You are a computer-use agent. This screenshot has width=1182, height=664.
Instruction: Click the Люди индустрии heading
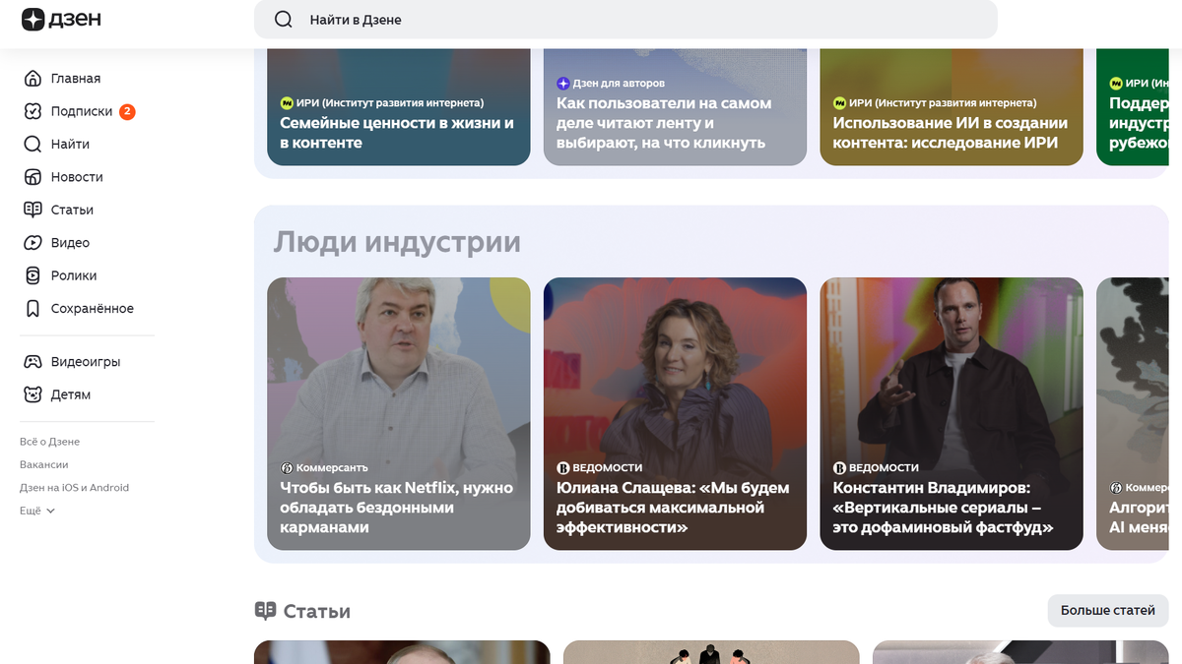(397, 242)
